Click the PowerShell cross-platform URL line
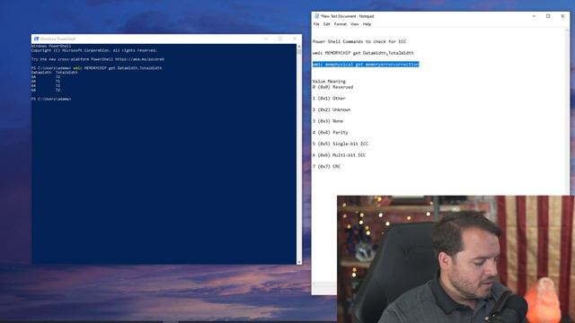Viewport: 575px width, 323px height. 98,59
